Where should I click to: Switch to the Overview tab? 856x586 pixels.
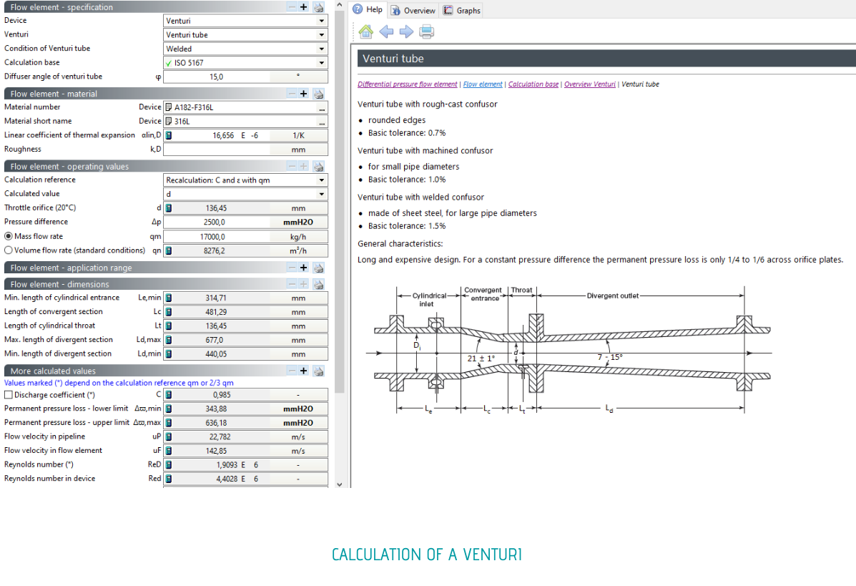(x=413, y=11)
